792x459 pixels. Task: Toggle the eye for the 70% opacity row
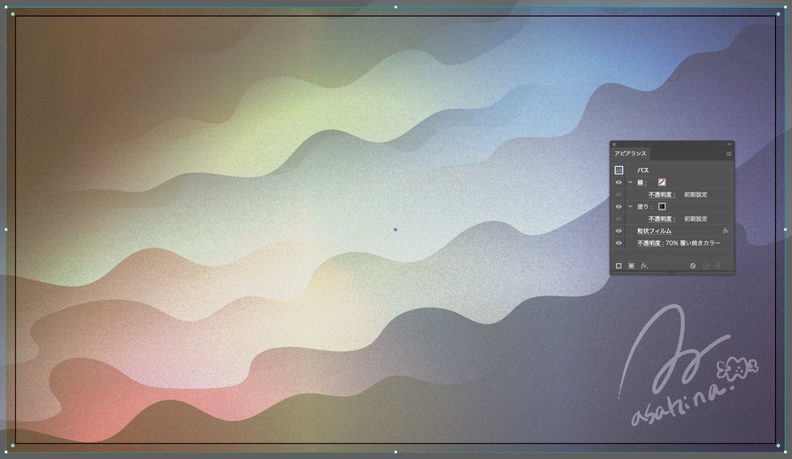click(619, 243)
